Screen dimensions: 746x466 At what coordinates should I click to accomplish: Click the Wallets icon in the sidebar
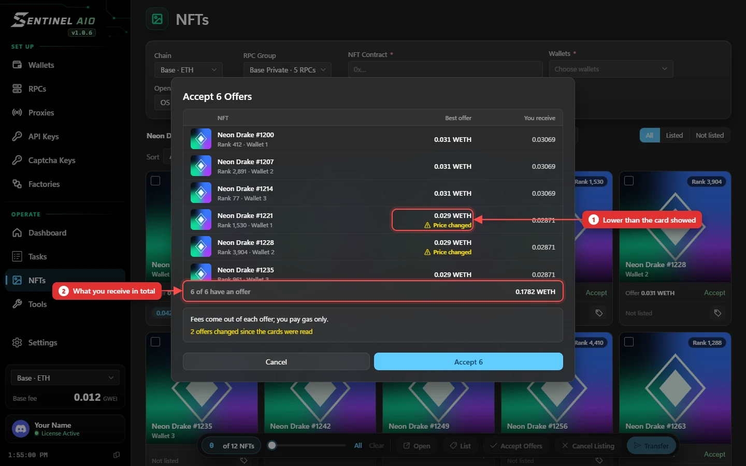pyautogui.click(x=17, y=65)
